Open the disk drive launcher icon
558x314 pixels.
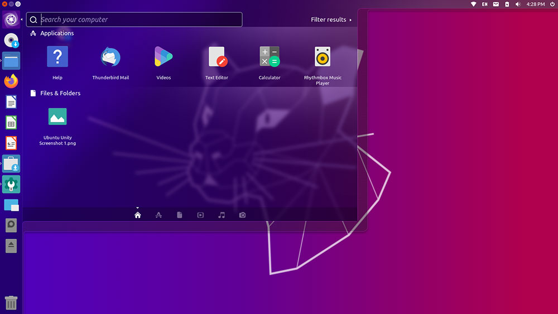coord(11,225)
